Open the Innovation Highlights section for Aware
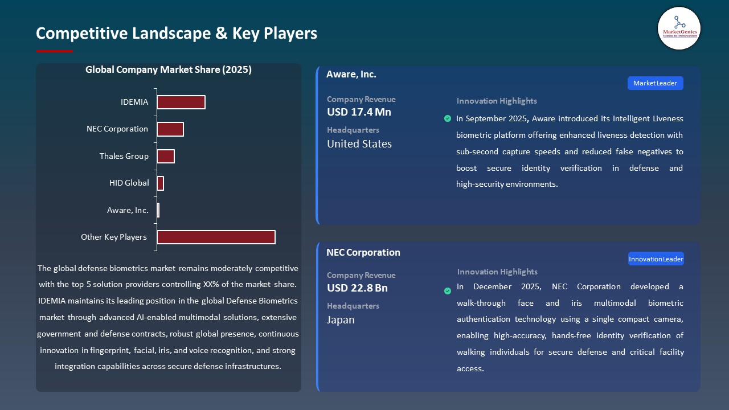 496,101
